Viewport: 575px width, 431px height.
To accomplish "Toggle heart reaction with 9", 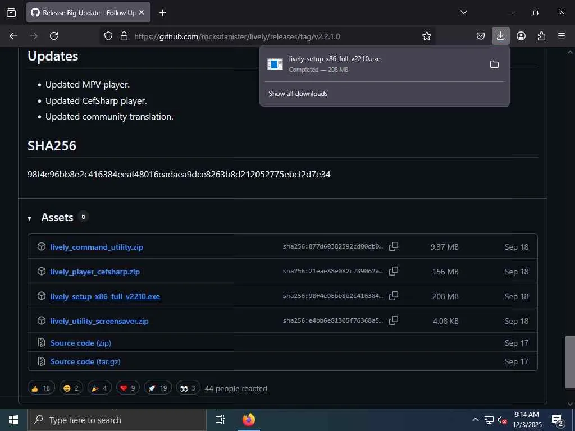I will [127, 388].
